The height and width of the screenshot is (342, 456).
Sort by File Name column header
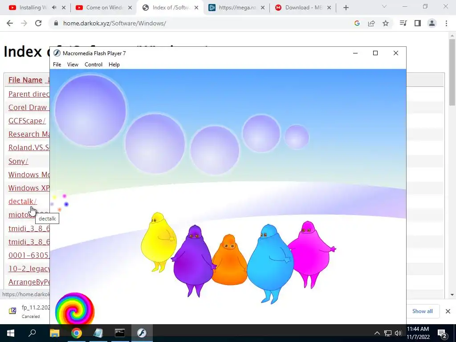[25, 80]
